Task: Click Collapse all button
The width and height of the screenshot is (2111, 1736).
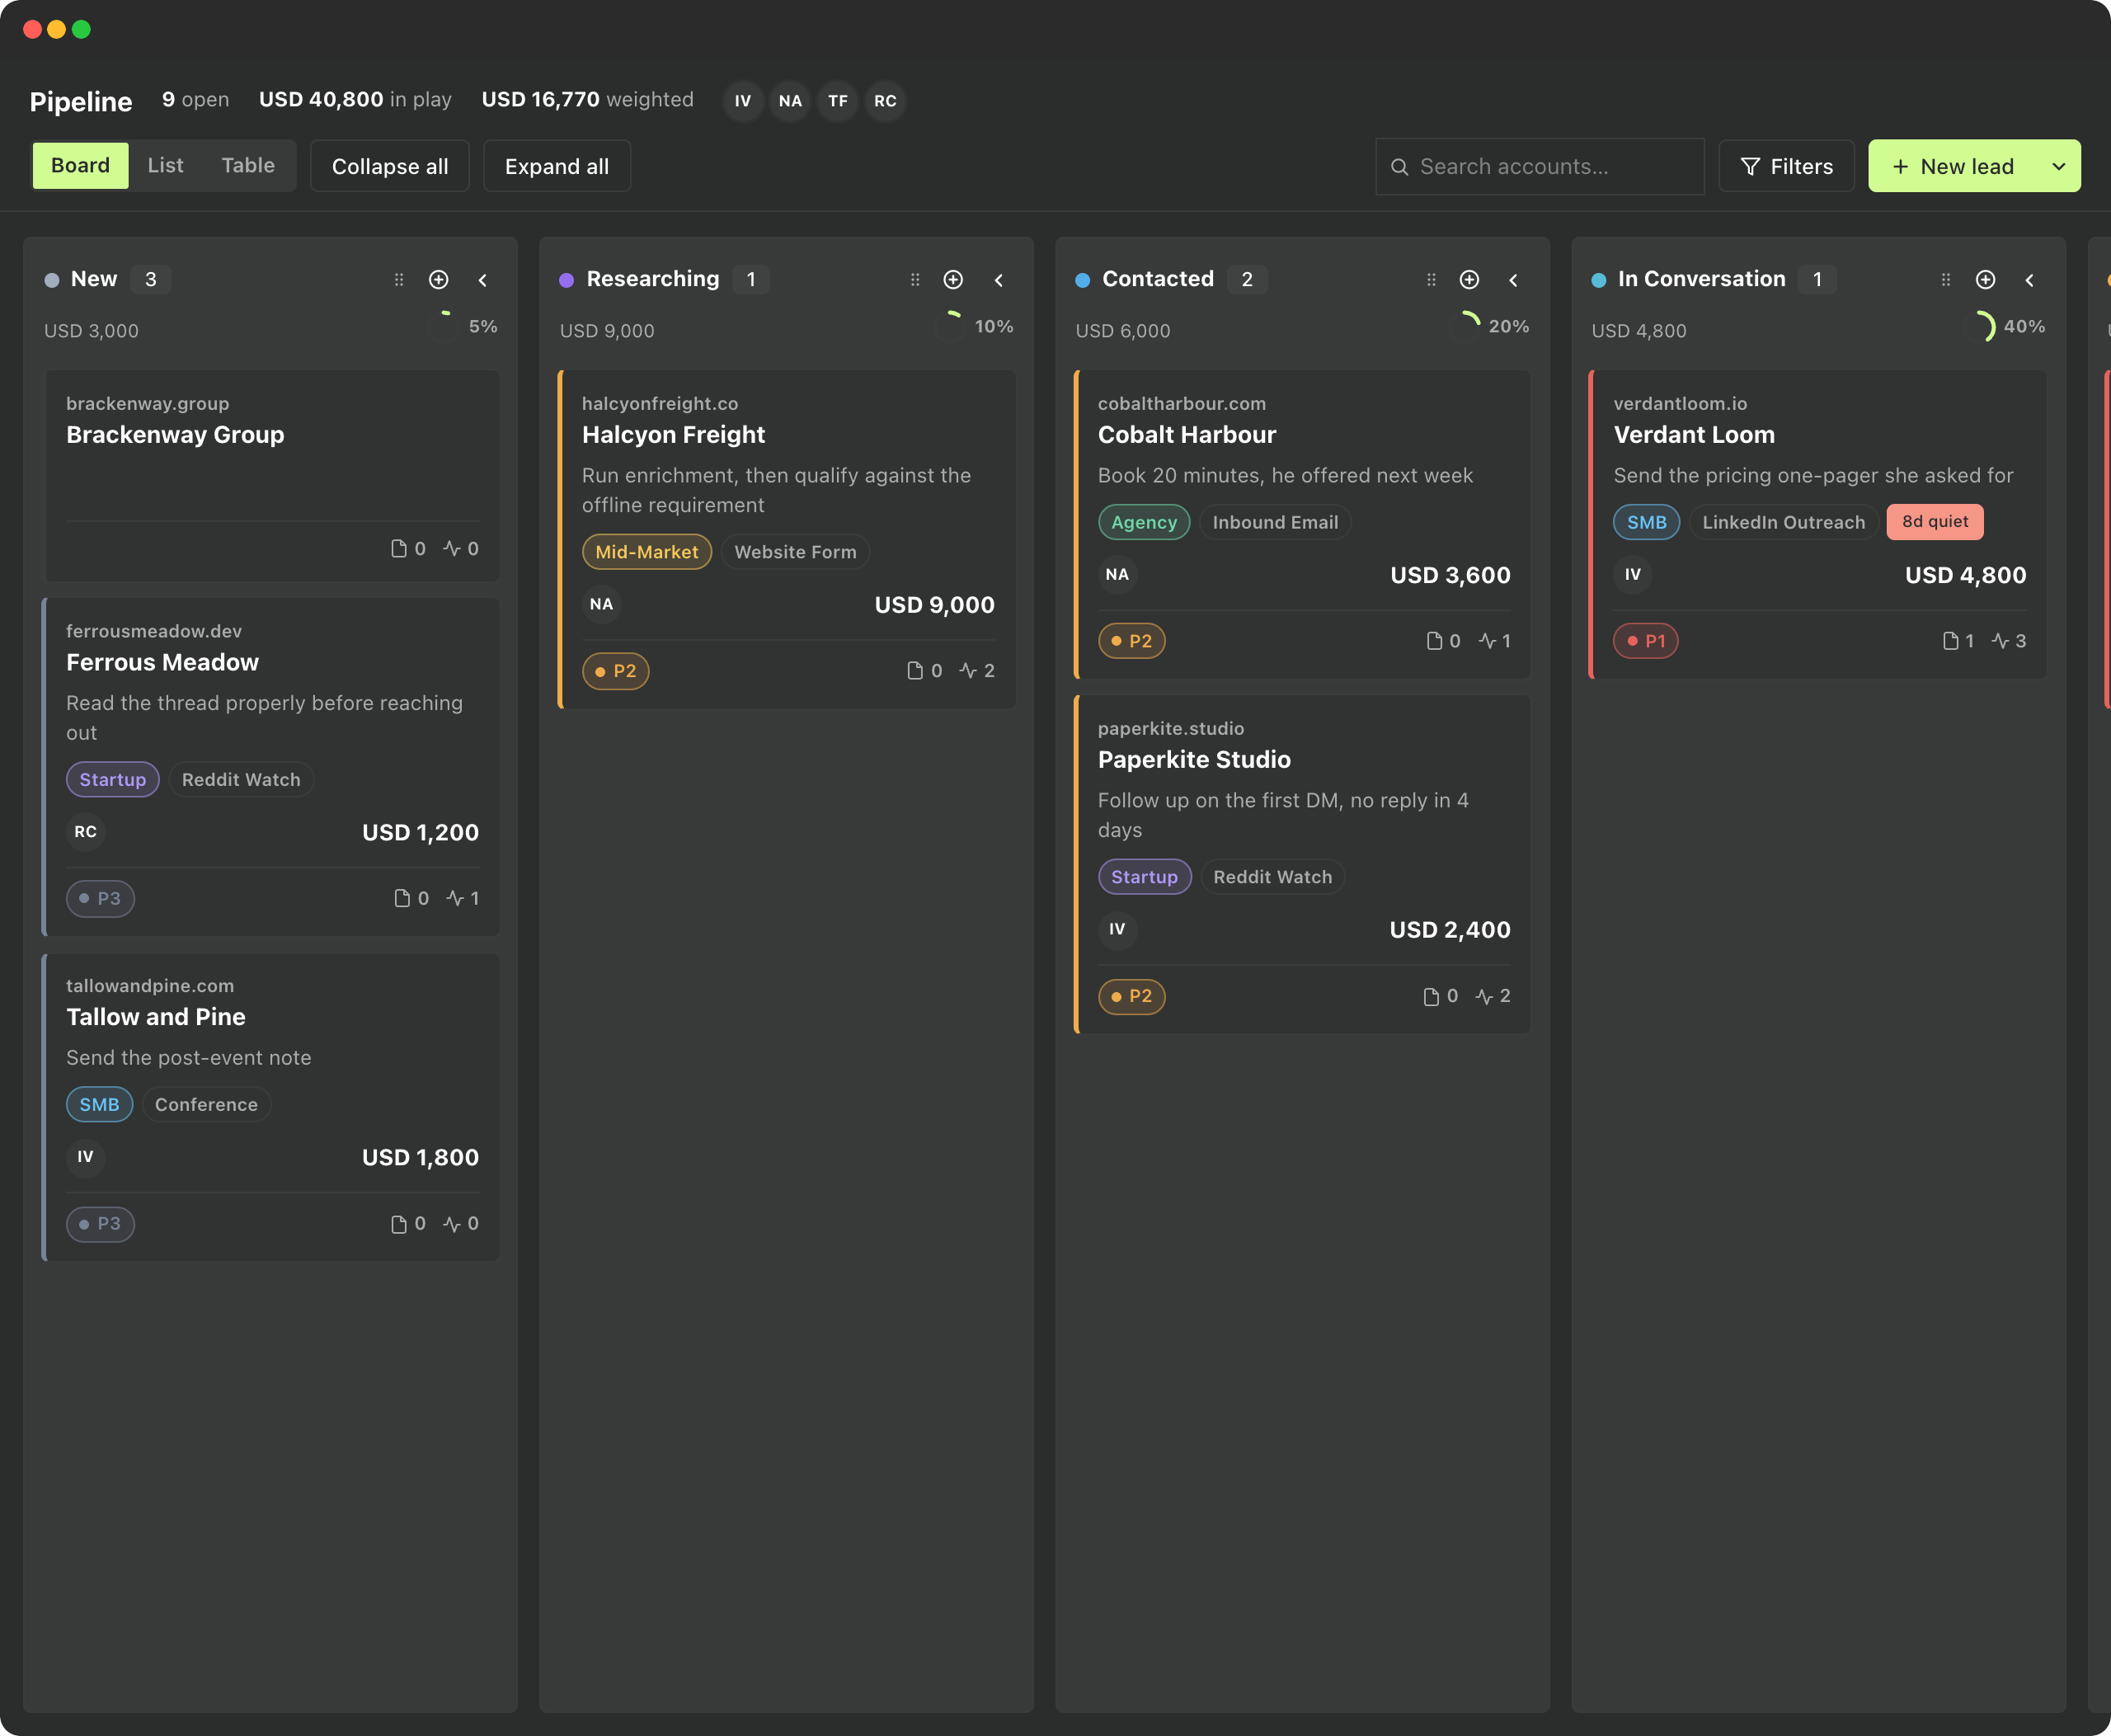Action: [390, 167]
